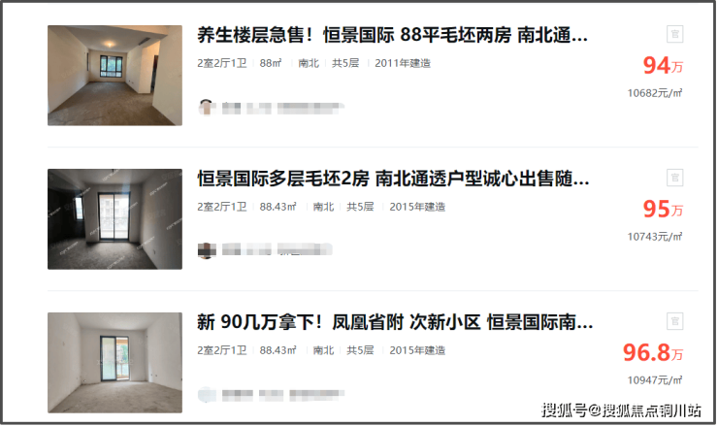Viewport: 718px width, 426px height.
Task: Click the badge icon on the 94万 listing
Action: 674,34
